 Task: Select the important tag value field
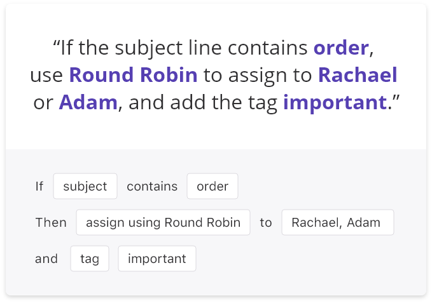[157, 259]
